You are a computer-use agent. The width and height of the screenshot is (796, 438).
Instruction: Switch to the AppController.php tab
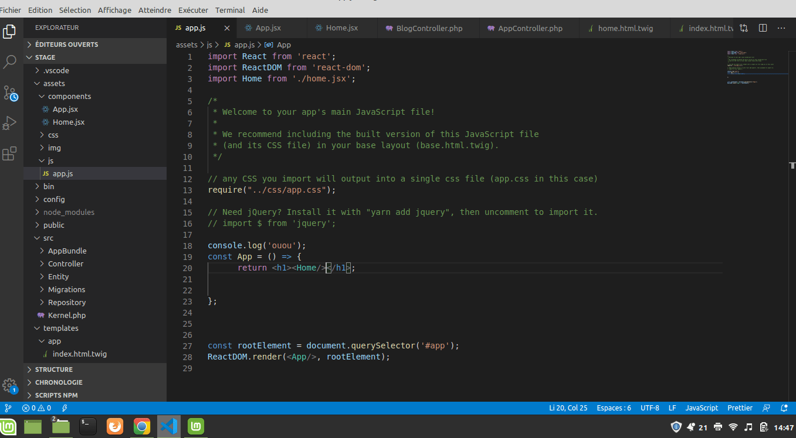tap(529, 28)
